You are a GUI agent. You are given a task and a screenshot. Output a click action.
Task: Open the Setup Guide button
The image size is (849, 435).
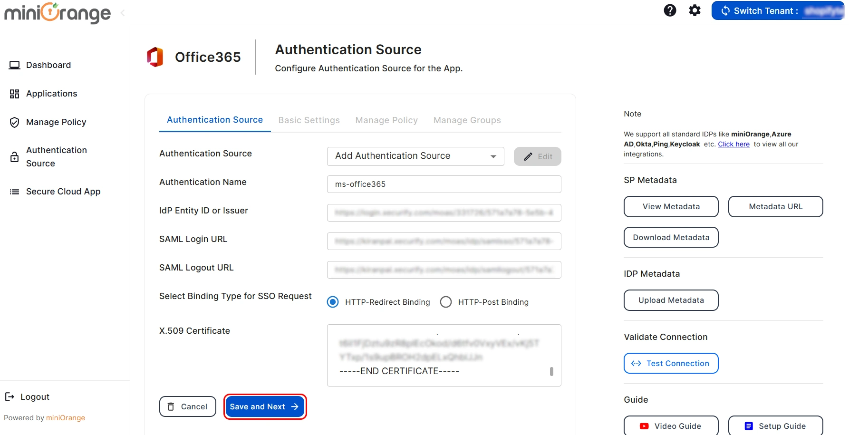776,426
